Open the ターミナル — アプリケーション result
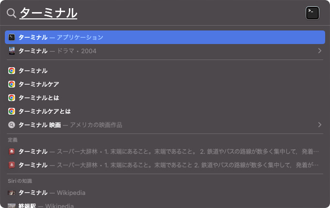This screenshot has height=208, width=330. [165, 37]
